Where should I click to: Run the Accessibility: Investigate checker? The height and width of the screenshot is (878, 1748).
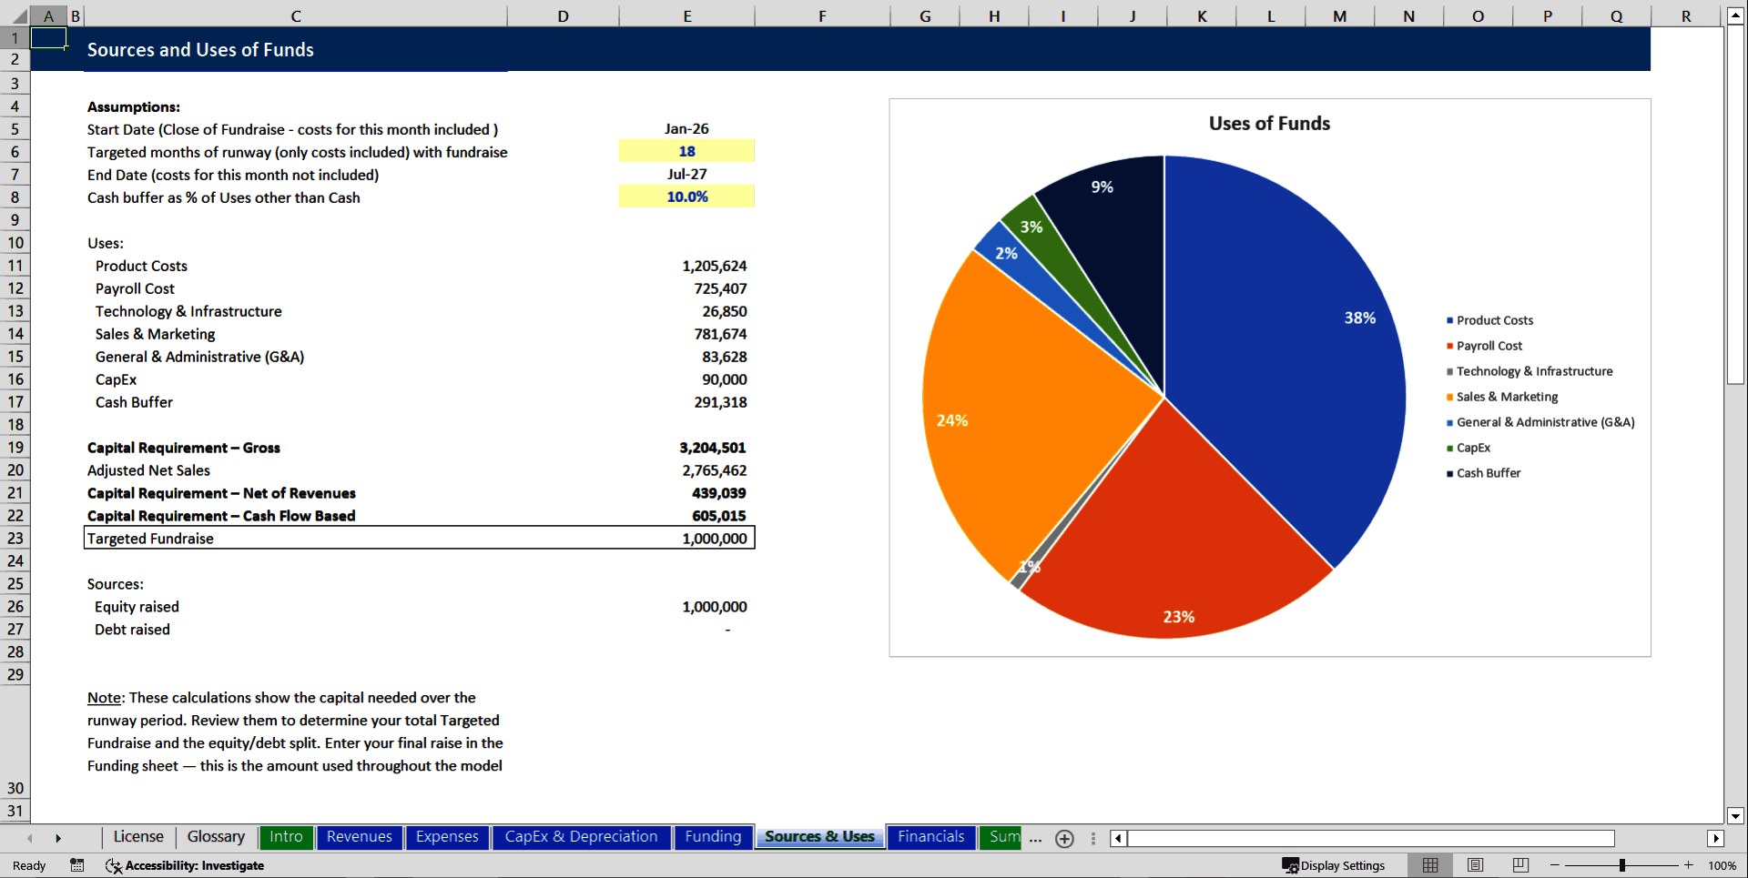pos(185,866)
